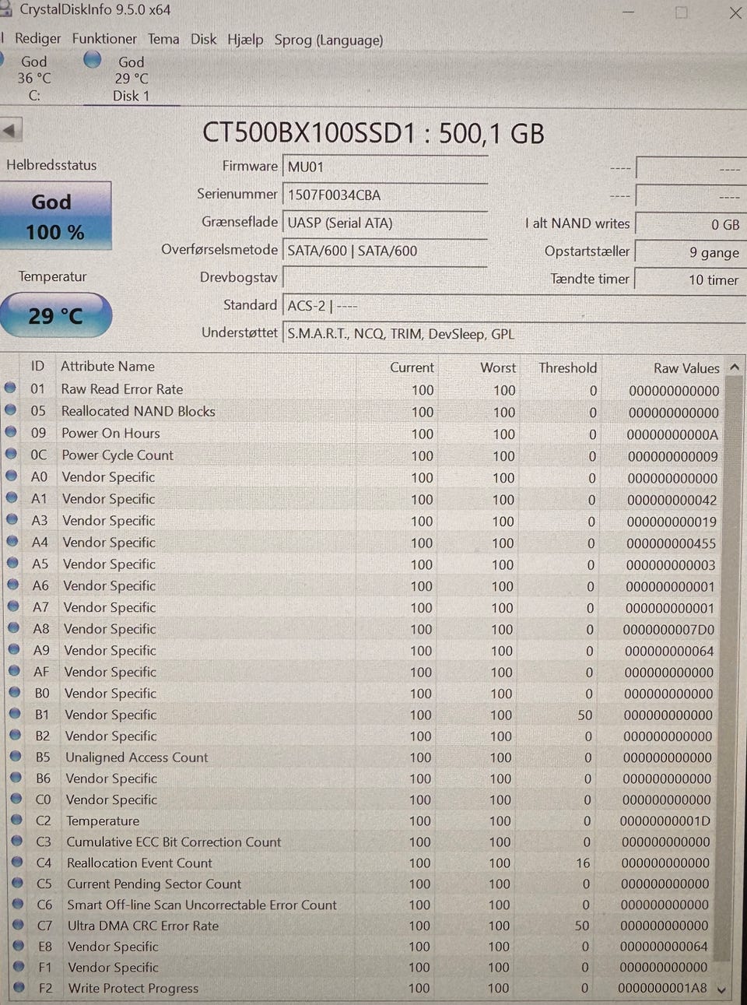This screenshot has height=1005, width=747.
Task: Click the disk title CT500BX100SSD1 : 500,1 GB
Action: click(x=373, y=133)
